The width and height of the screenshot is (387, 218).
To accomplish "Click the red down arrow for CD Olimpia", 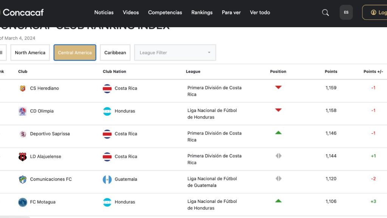I will tap(279, 110).
